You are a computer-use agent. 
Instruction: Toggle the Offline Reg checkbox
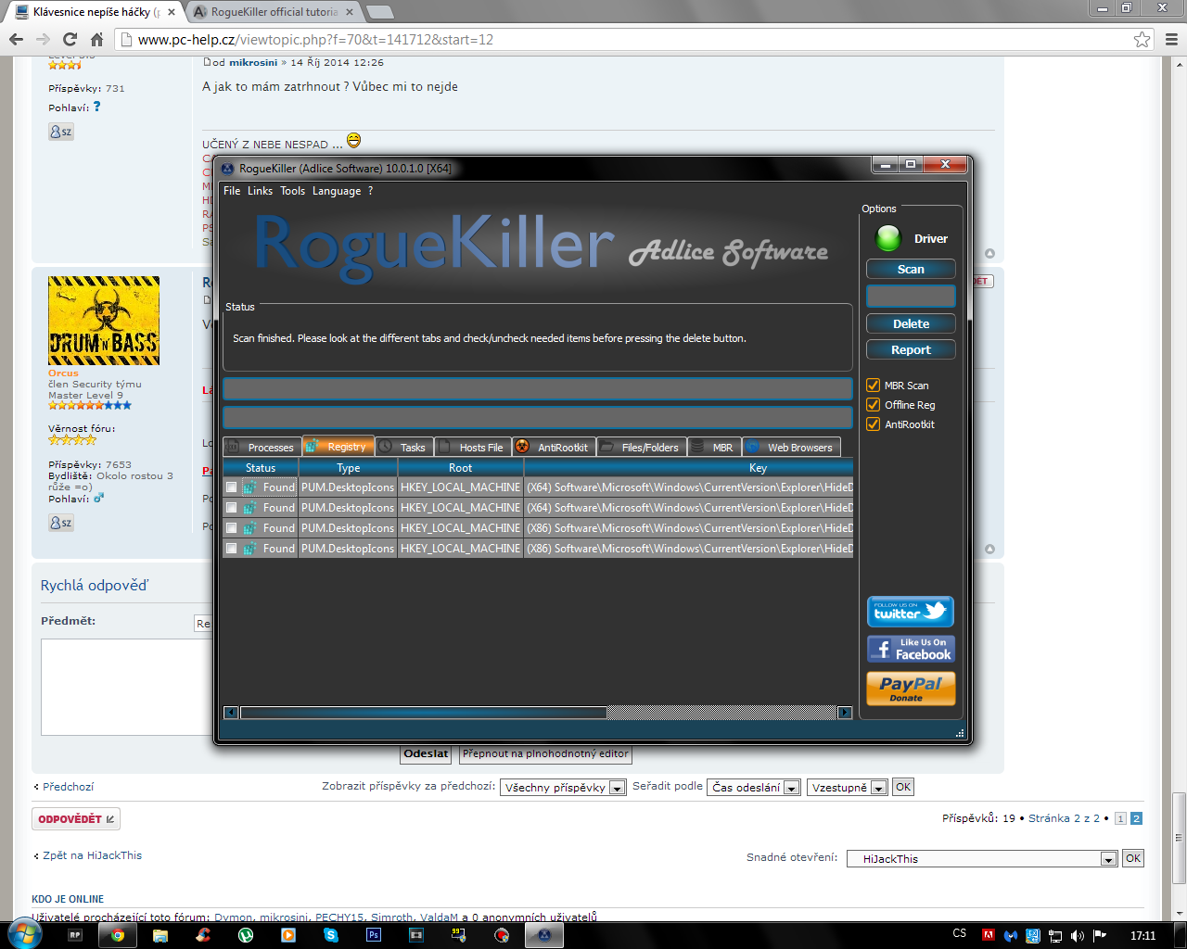(x=873, y=404)
